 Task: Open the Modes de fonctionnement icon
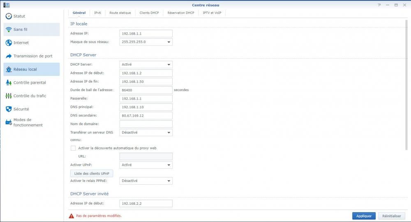(x=9, y=122)
